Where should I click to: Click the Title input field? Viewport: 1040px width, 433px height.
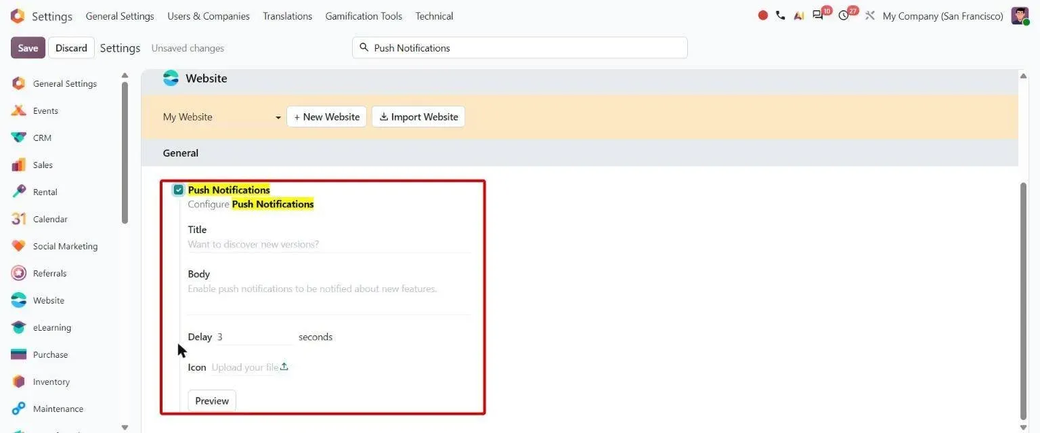(329, 244)
